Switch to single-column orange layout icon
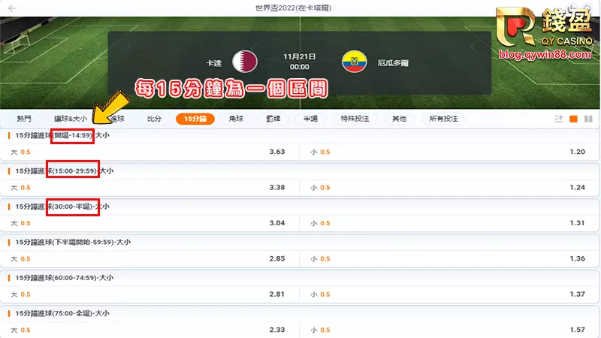The width and height of the screenshot is (601, 338). click(573, 119)
